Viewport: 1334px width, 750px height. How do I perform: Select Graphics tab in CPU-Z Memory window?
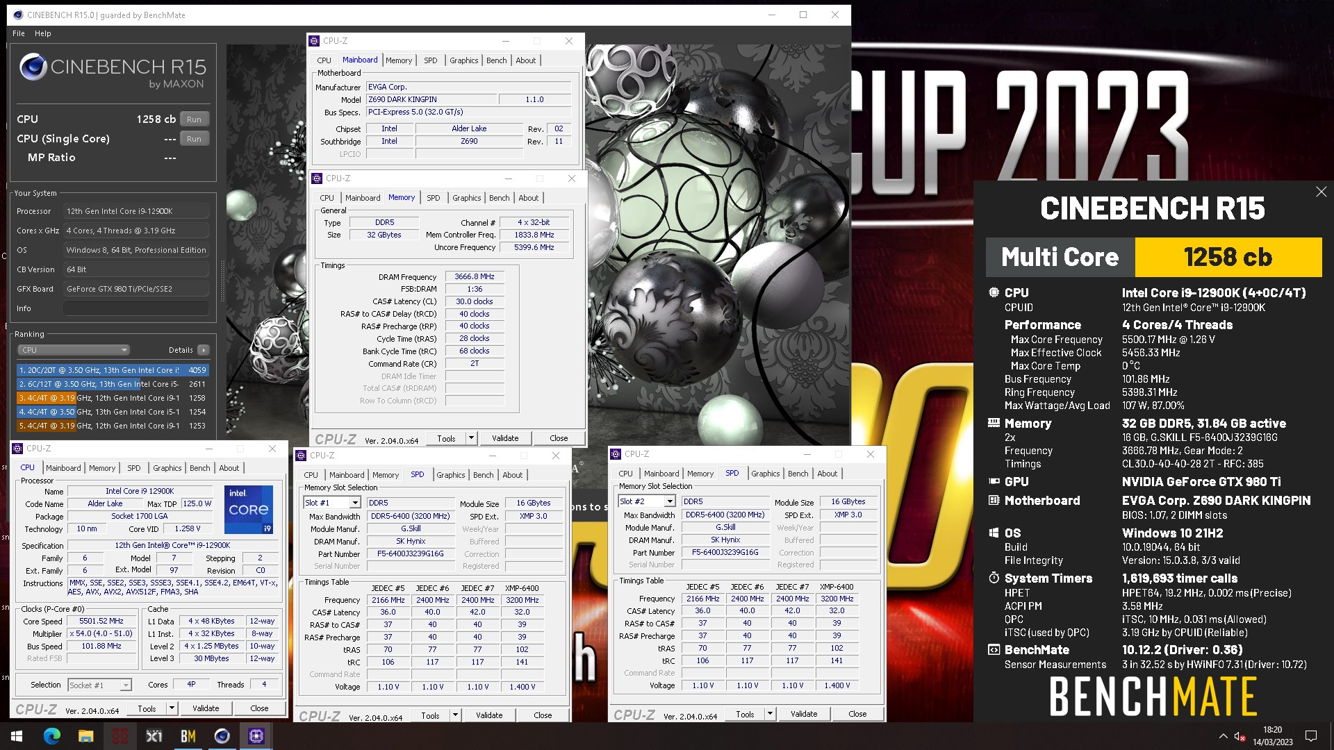[466, 198]
